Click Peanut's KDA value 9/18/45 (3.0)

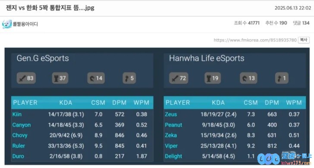[219, 125]
